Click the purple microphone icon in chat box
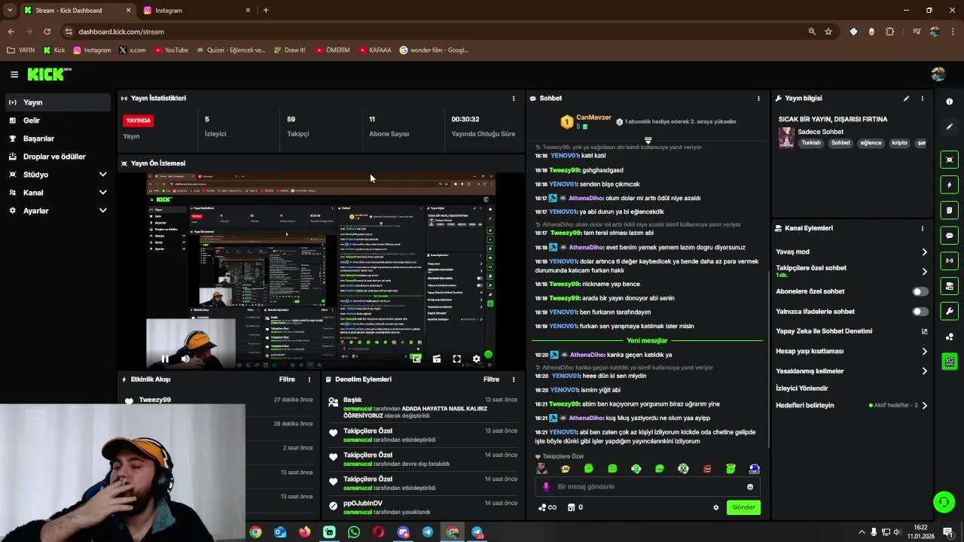Screen dimensions: 964x542 click(546, 487)
